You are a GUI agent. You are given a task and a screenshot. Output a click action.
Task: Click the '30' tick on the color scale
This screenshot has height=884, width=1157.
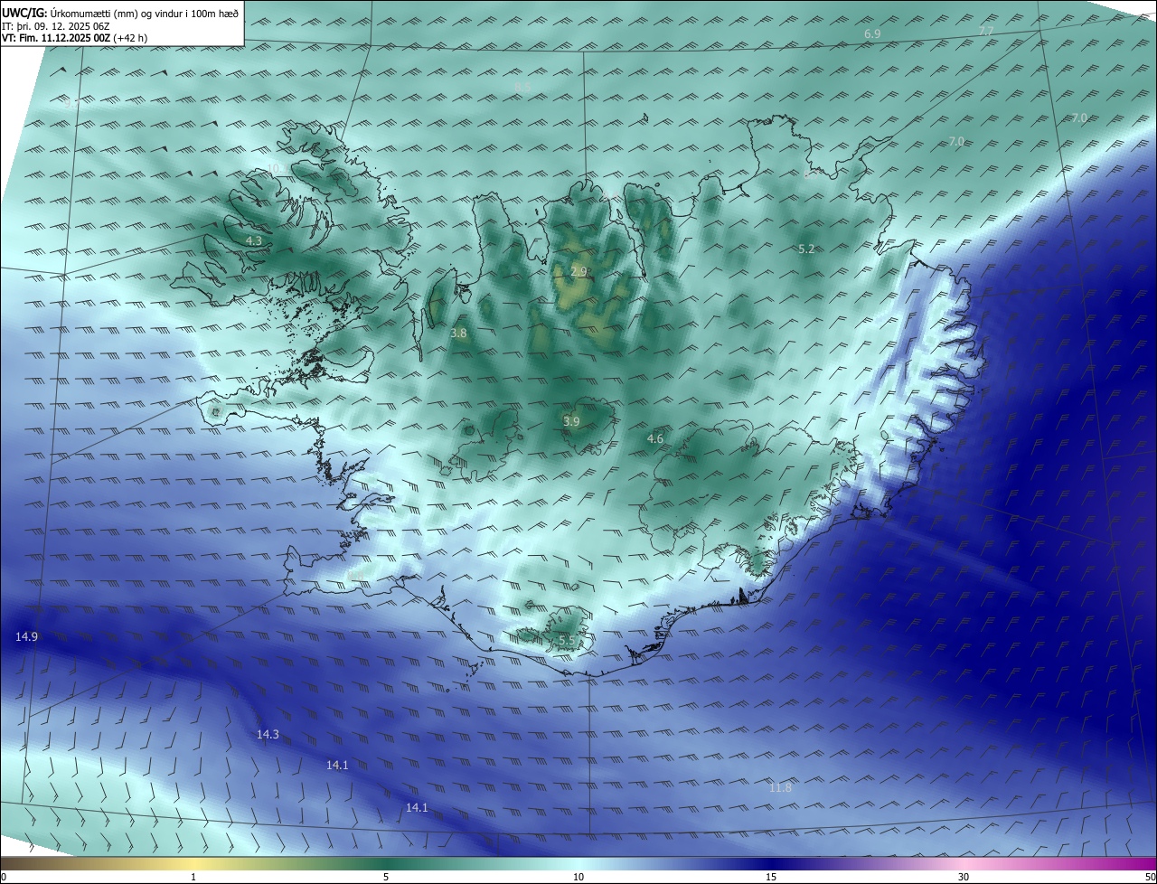pyautogui.click(x=964, y=877)
